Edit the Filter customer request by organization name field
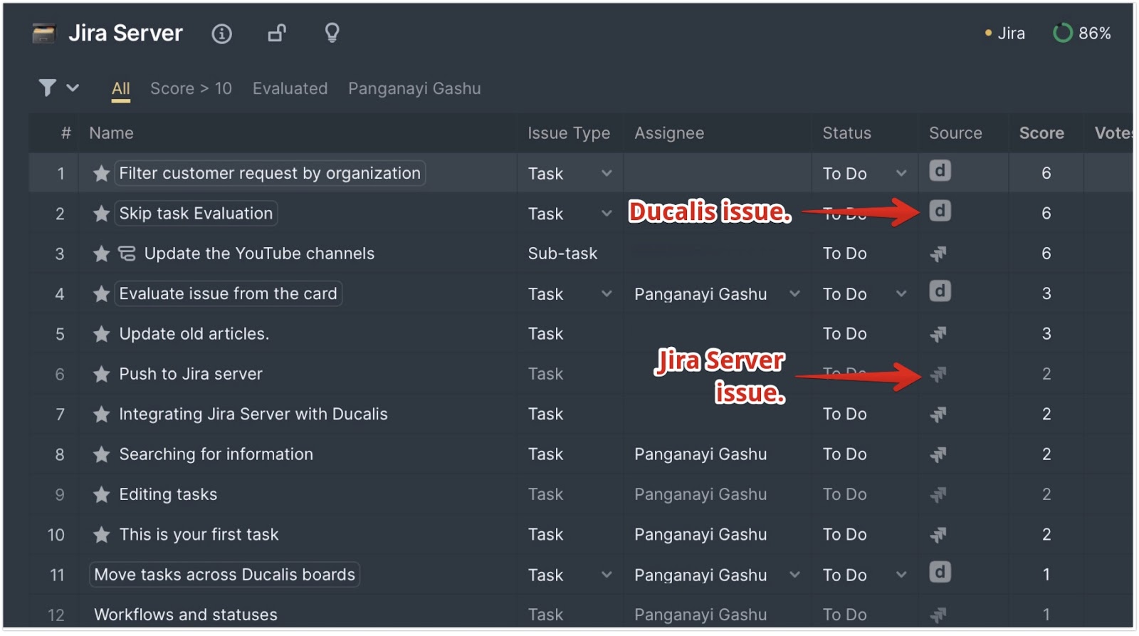1139x636 pixels. click(x=270, y=173)
